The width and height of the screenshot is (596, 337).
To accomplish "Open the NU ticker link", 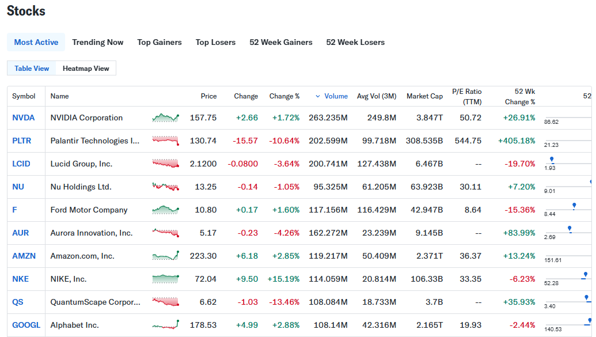I will tap(18, 187).
